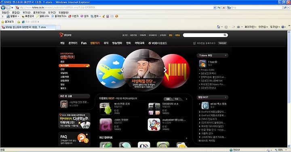
Task: Open the 도구(O) command bar dropdown
Action: tap(275, 27)
